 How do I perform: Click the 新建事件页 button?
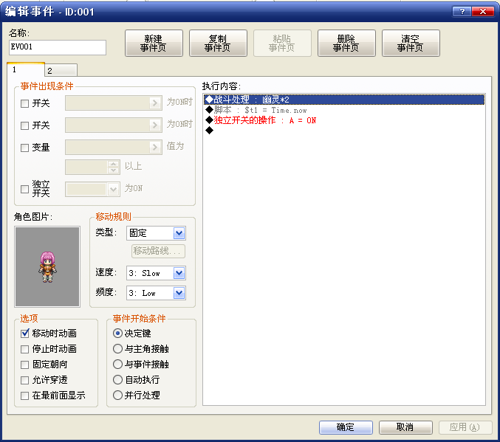point(154,44)
